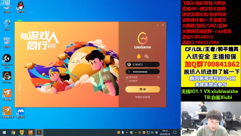Click into the password input field
This screenshot has width=241, height=136.
[x=142, y=72]
